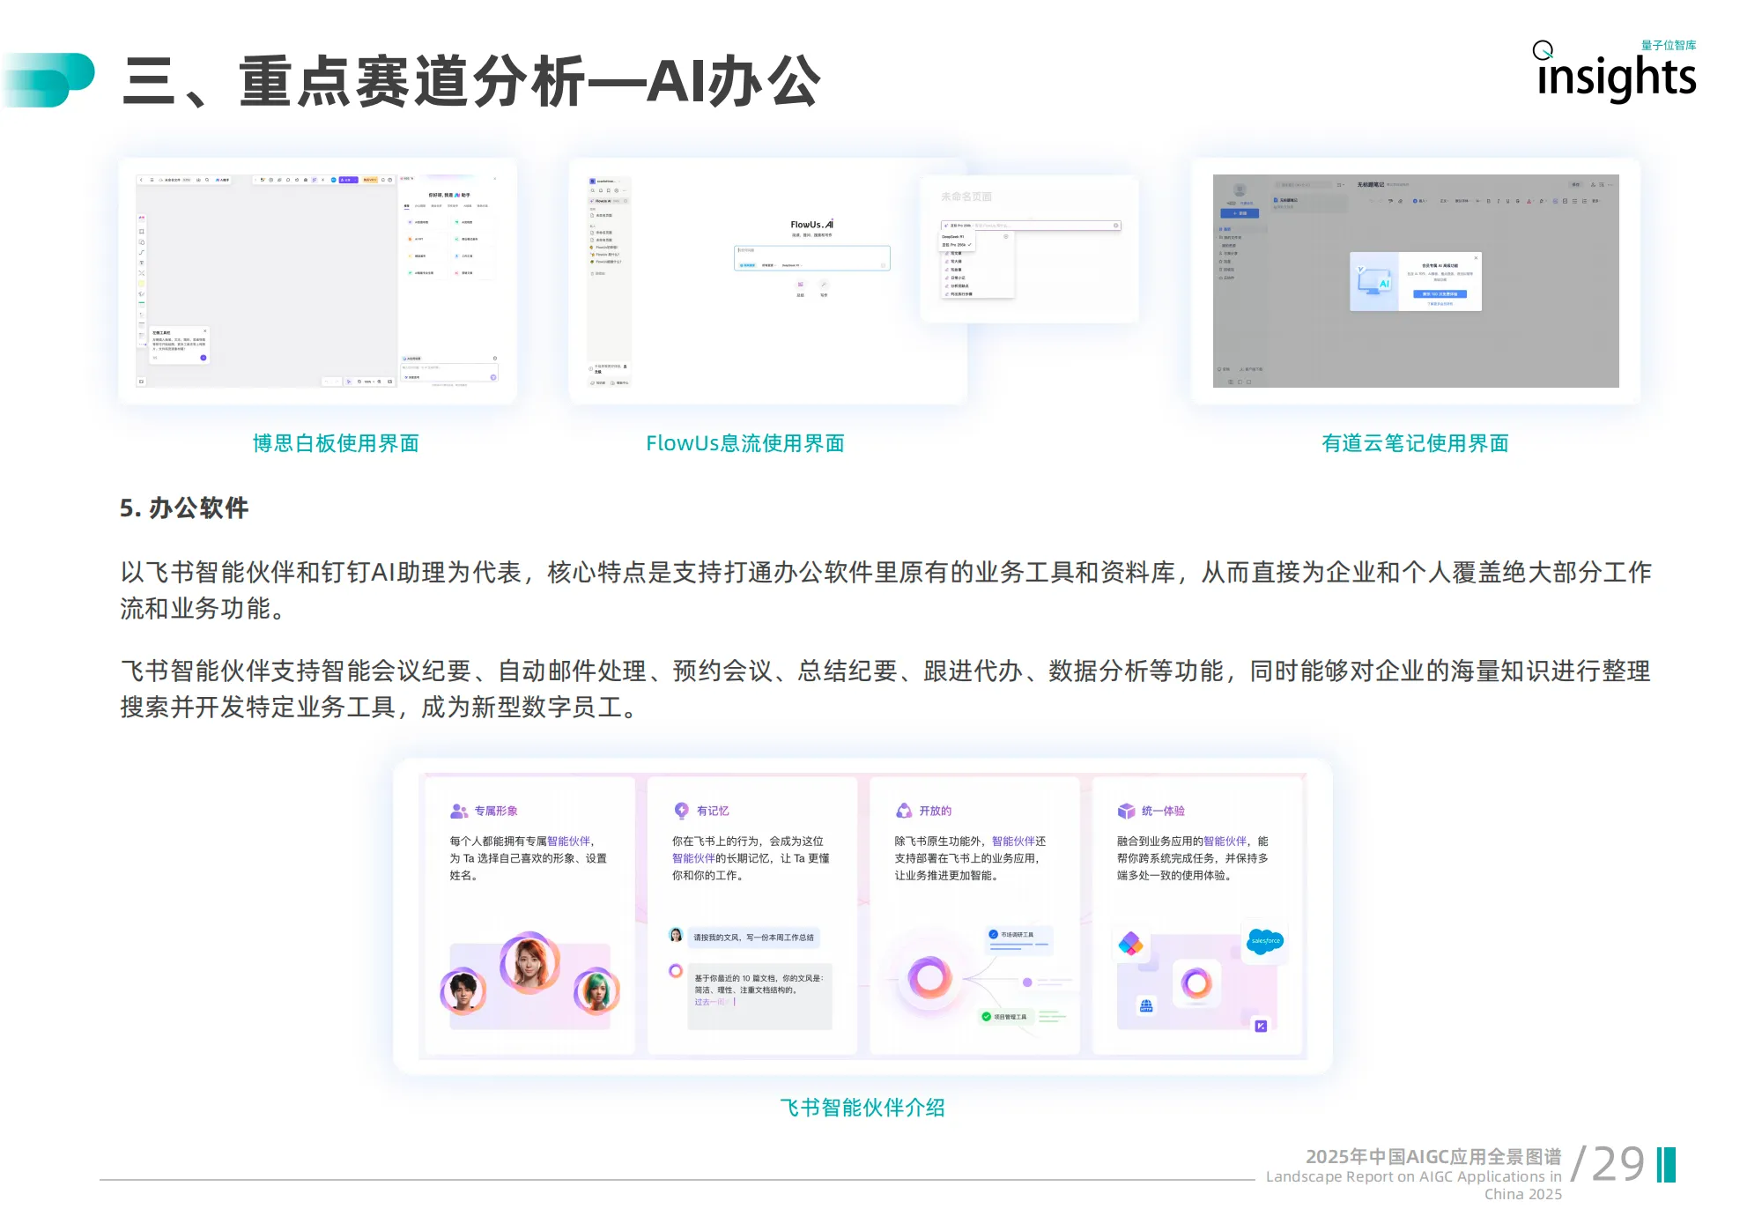
Task: Apply bold formatting in 有道云笔记 toolbar
Action: [x=1488, y=201]
